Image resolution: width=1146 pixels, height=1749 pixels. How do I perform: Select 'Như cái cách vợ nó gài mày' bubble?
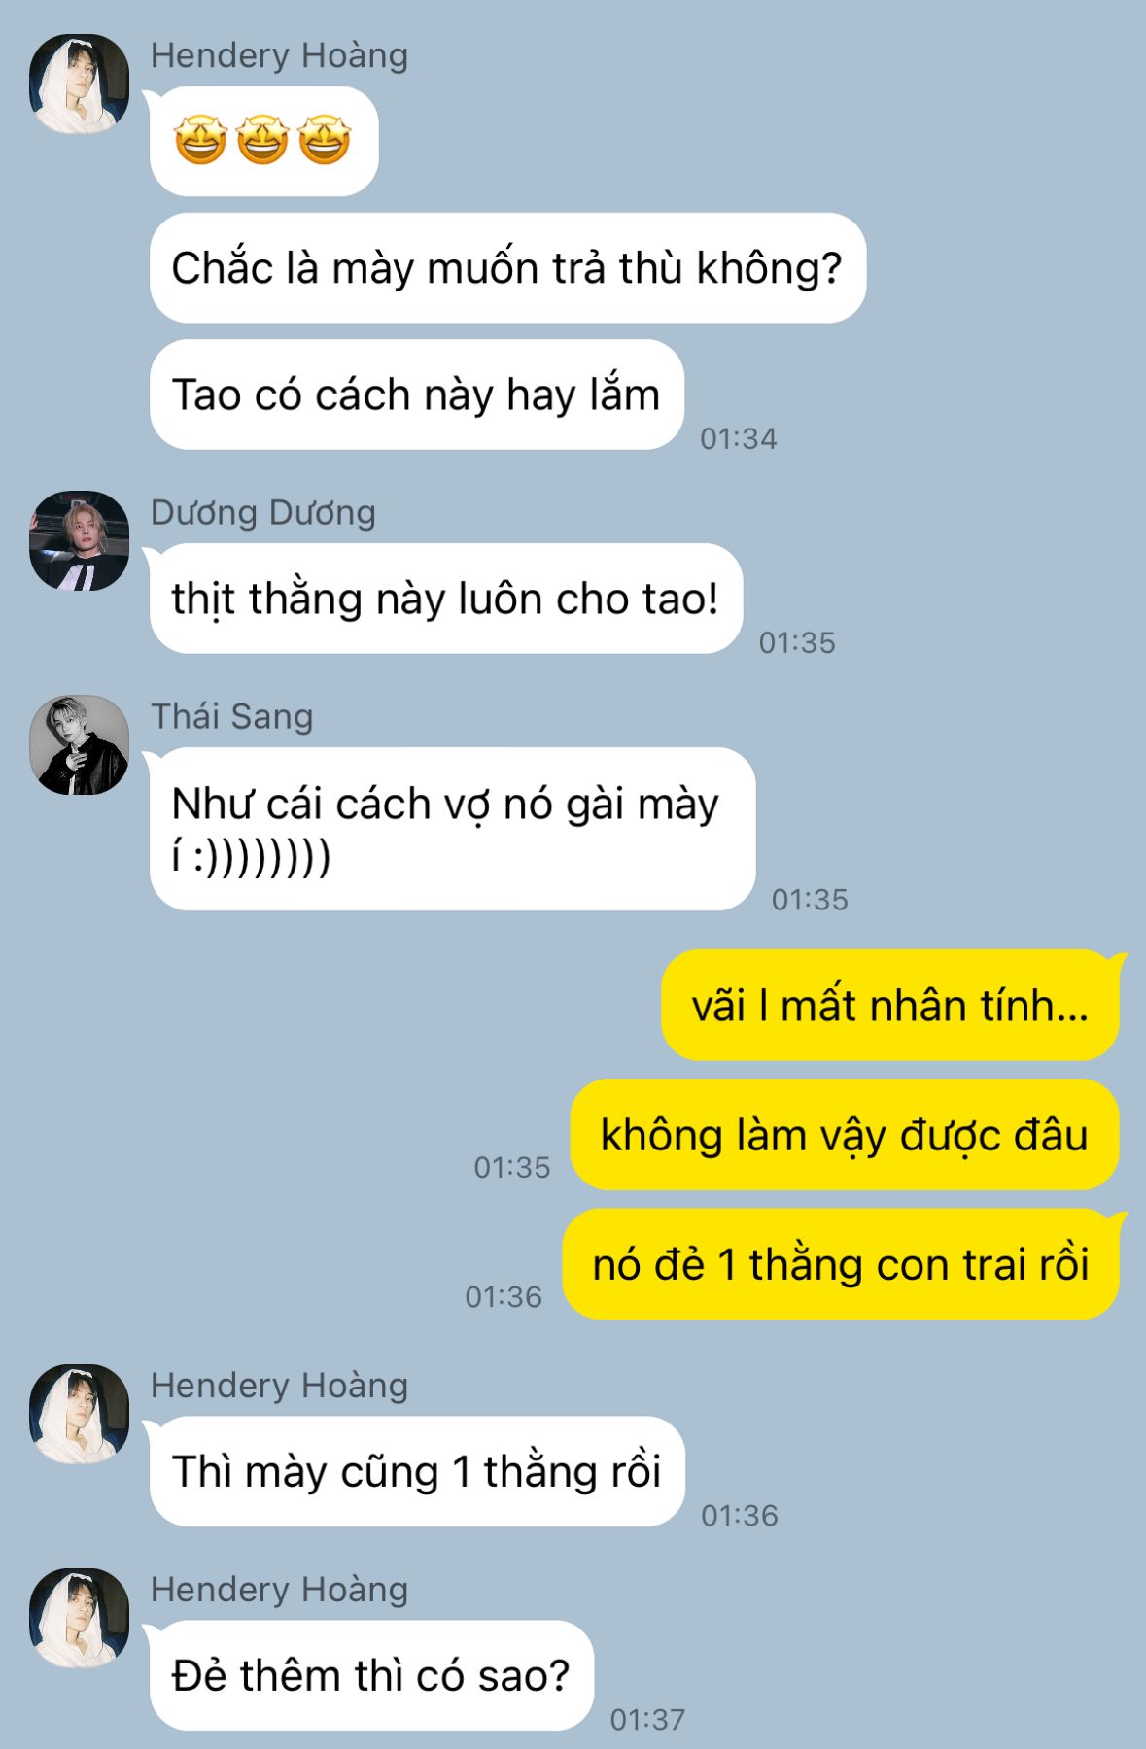coord(452,829)
